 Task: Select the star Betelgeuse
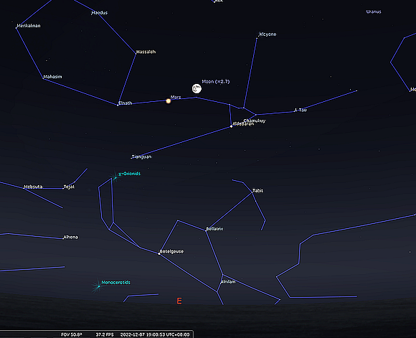pyautogui.click(x=159, y=253)
